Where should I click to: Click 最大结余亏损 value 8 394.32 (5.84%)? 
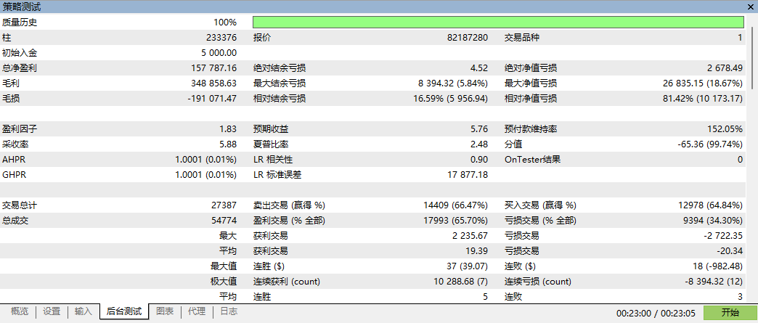(x=453, y=83)
